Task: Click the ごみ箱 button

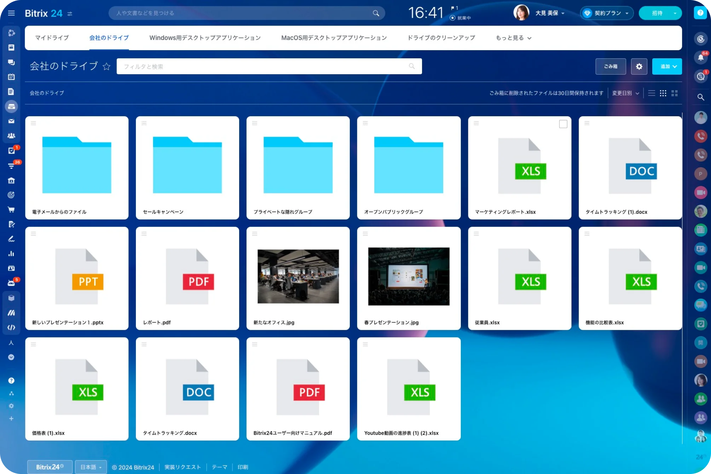Action: pos(611,66)
